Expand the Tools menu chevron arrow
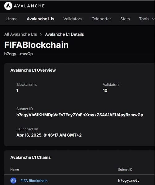Viewport: 155px width, 185px height. point(153,19)
